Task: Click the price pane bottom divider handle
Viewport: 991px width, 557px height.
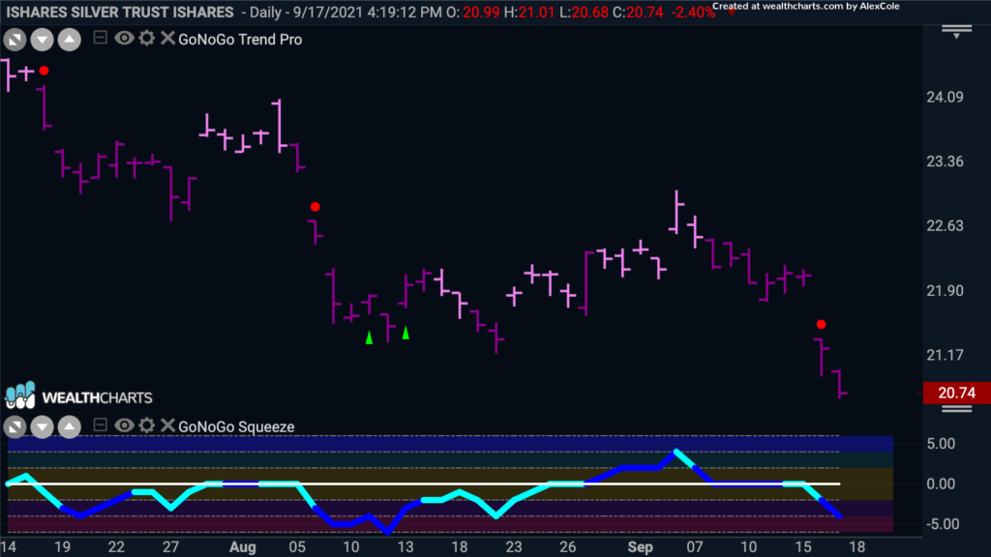Action: [x=957, y=409]
